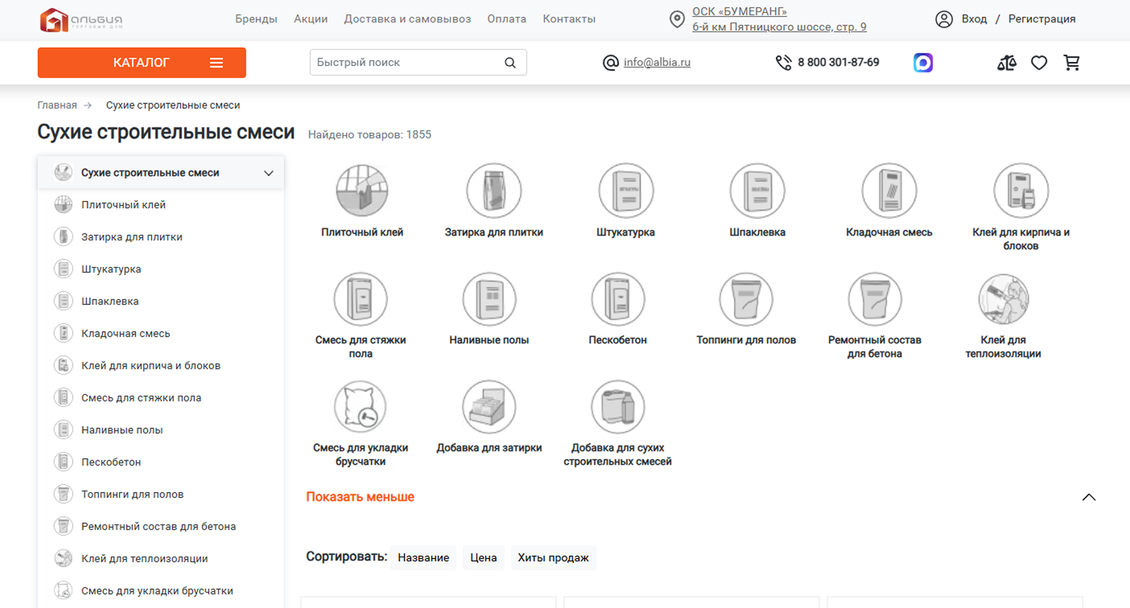Click the Albia logo

tap(81, 20)
